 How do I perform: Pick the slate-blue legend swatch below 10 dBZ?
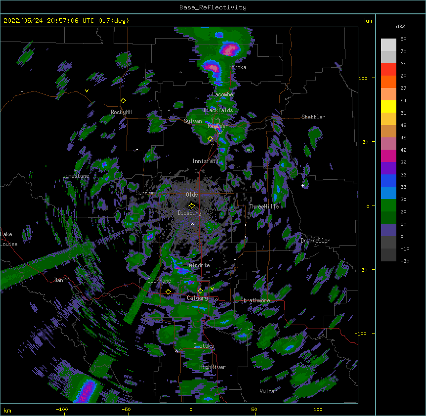point(388,230)
